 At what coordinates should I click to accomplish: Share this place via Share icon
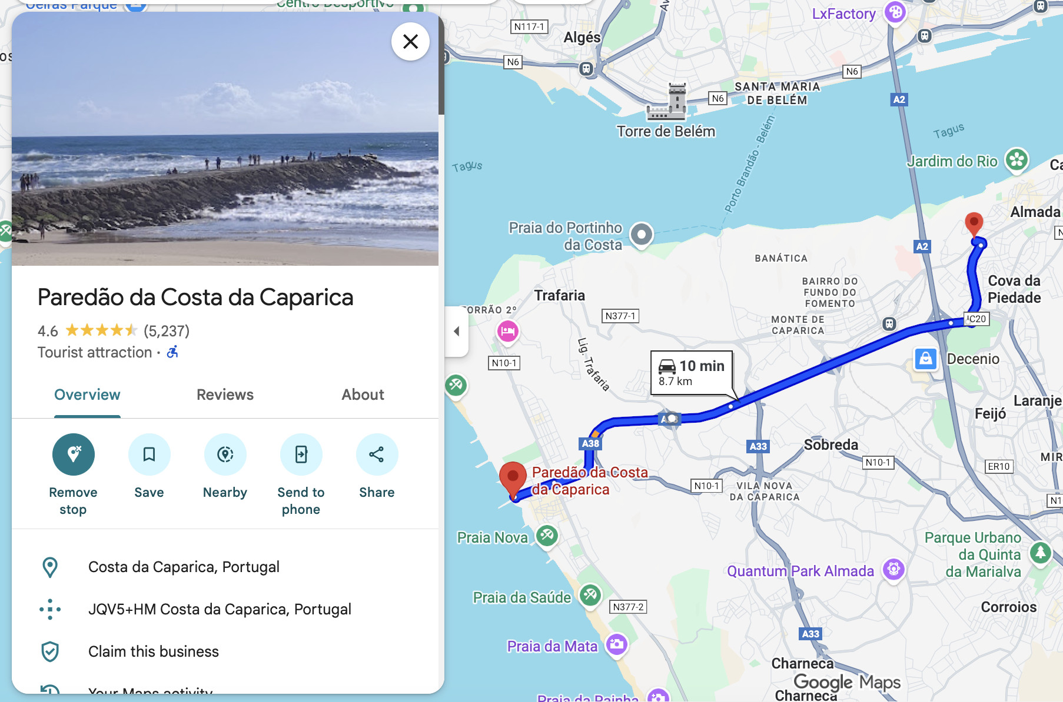point(377,454)
